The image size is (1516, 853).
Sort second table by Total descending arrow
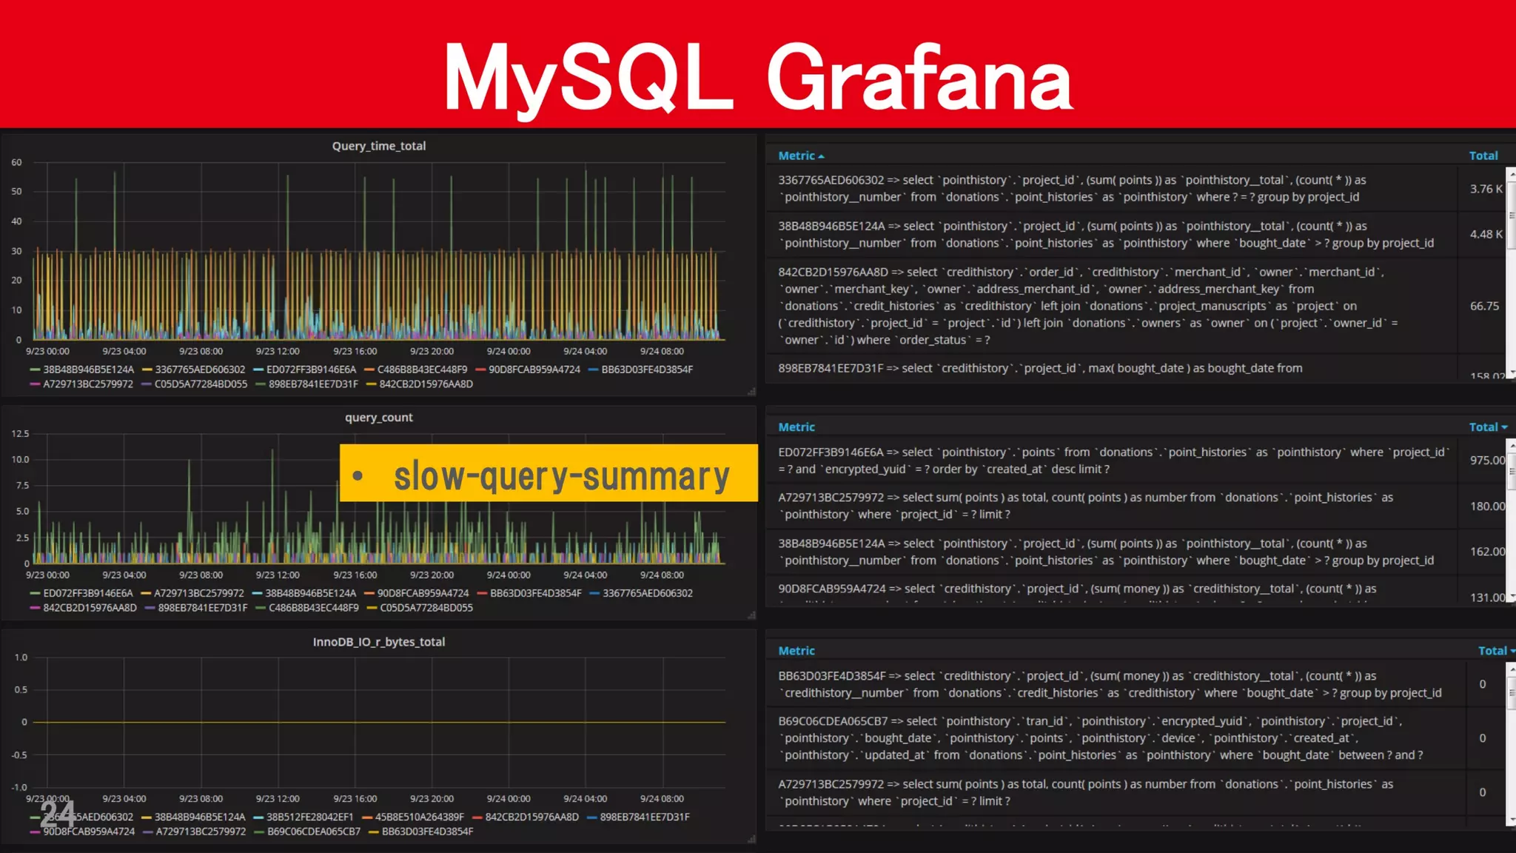tap(1504, 427)
